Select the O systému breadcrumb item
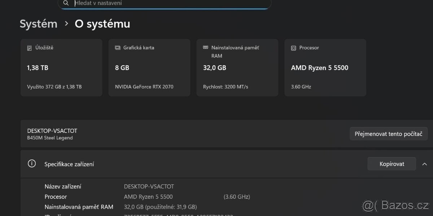 102,24
